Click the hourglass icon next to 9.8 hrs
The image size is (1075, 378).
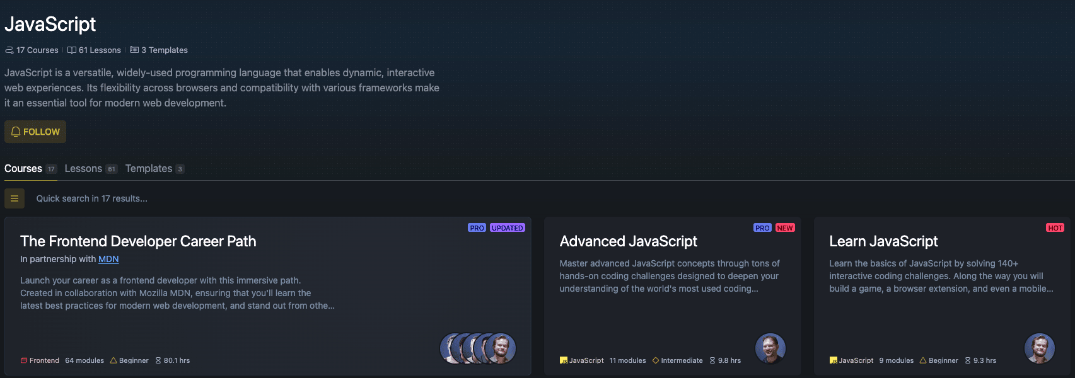coord(712,360)
